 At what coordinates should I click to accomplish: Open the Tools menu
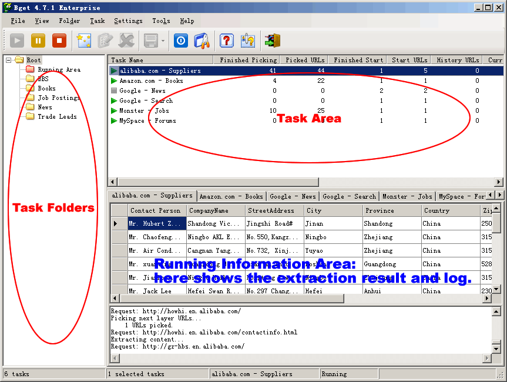click(x=161, y=21)
